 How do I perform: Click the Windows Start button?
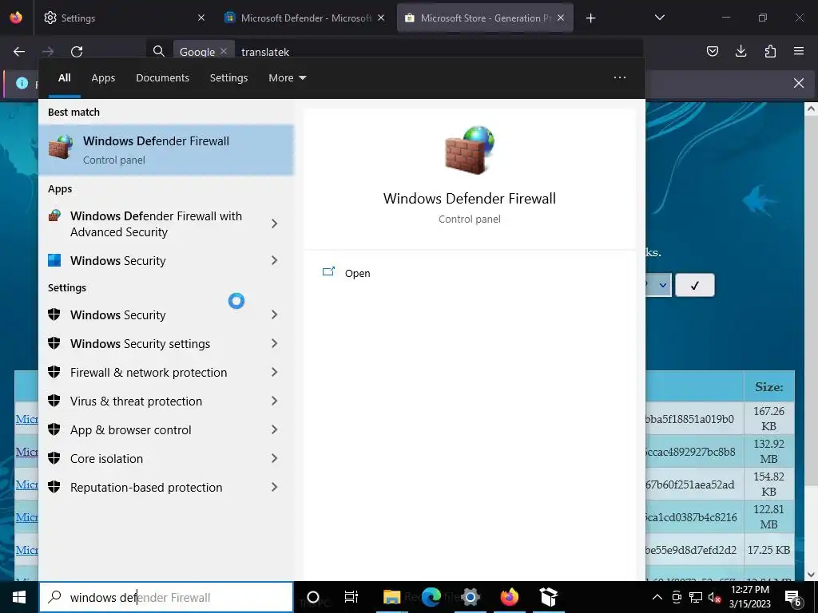(19, 597)
